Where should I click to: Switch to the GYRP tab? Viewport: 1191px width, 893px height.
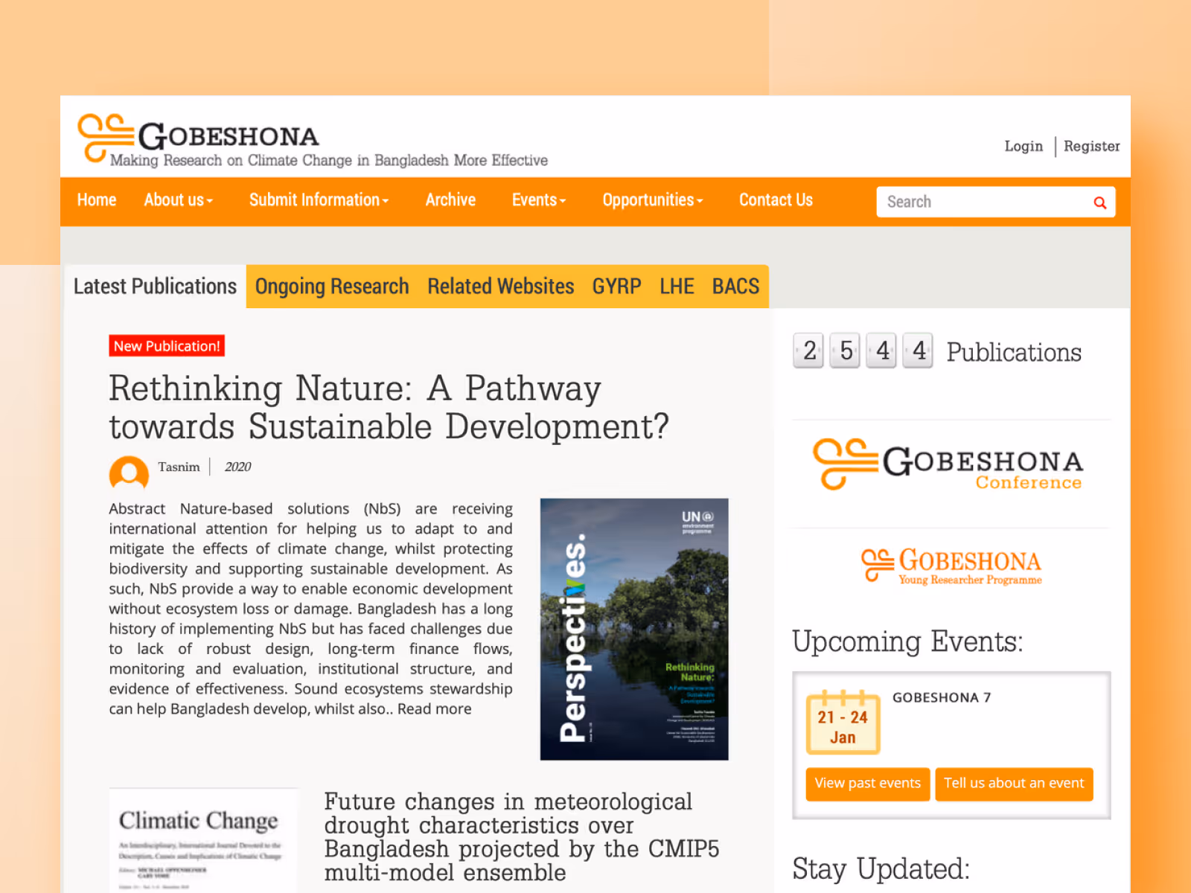pyautogui.click(x=617, y=287)
